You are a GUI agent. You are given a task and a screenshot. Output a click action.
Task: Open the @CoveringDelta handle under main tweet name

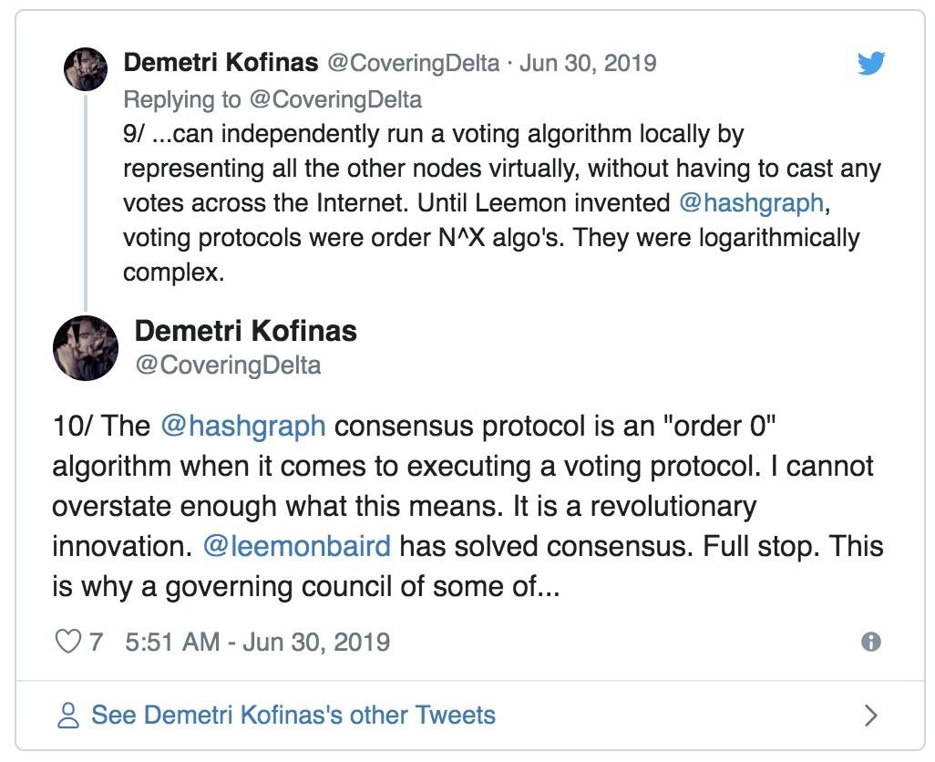pos(228,365)
